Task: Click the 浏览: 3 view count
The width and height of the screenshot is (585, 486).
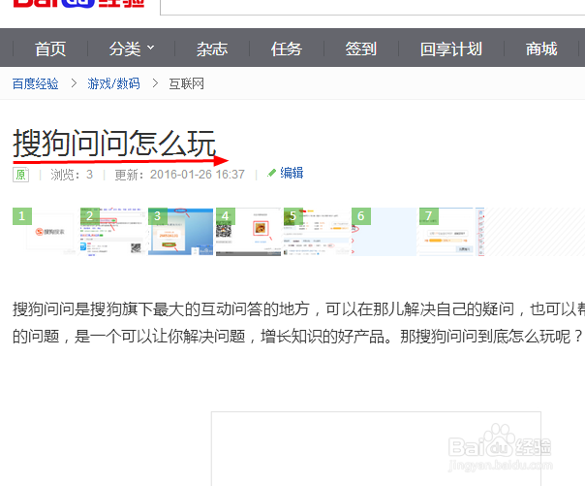Action: click(x=72, y=175)
